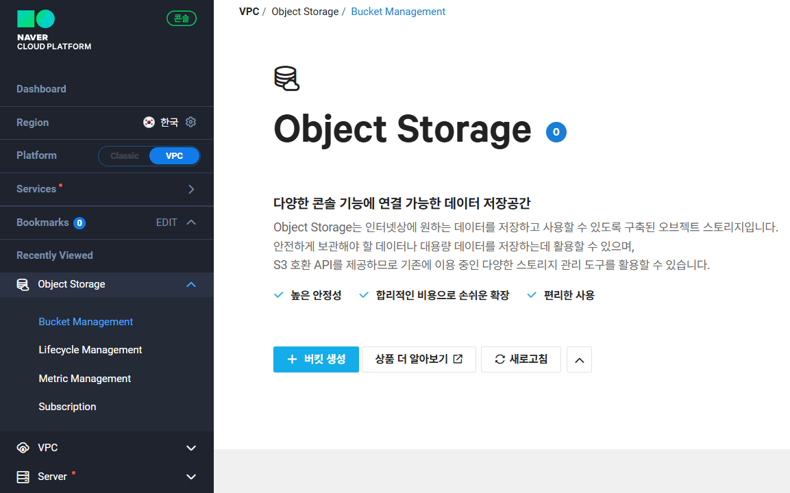This screenshot has height=493, width=790.
Task: Click the Region label in sidebar
Action: (x=33, y=123)
